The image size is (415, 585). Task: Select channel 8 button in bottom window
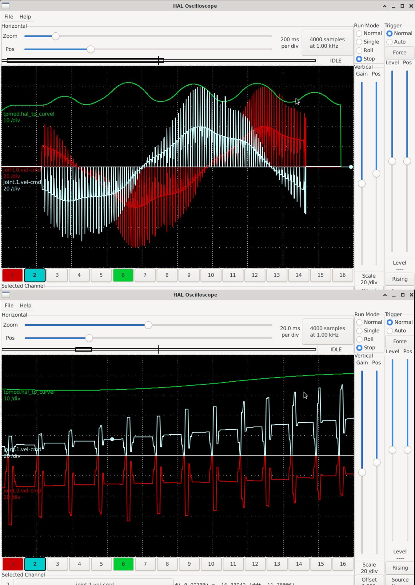[x=167, y=564]
